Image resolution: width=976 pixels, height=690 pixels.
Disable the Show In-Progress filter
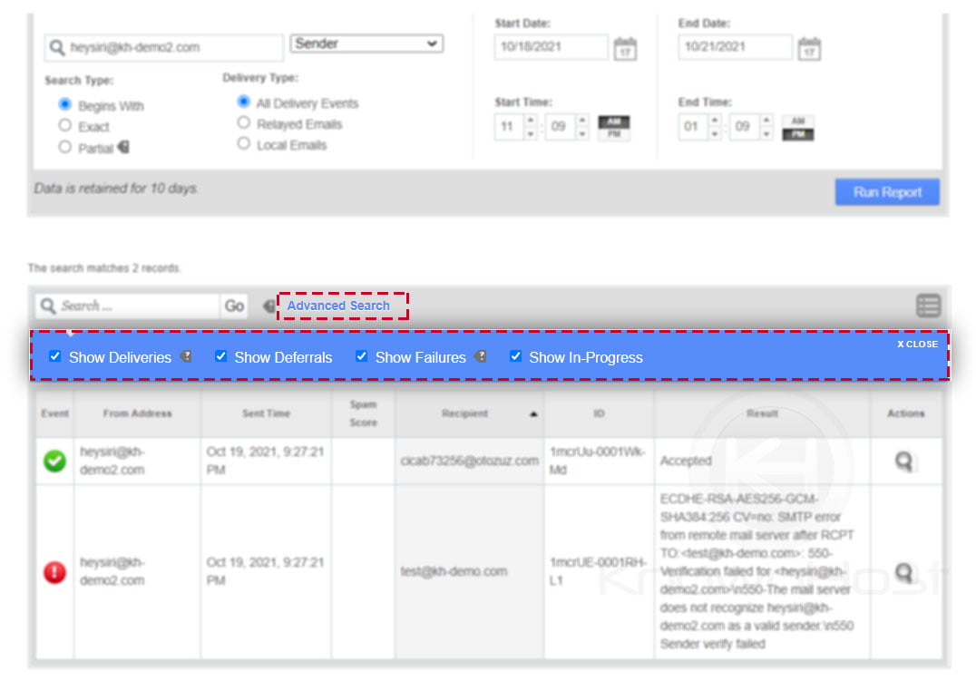(x=516, y=356)
